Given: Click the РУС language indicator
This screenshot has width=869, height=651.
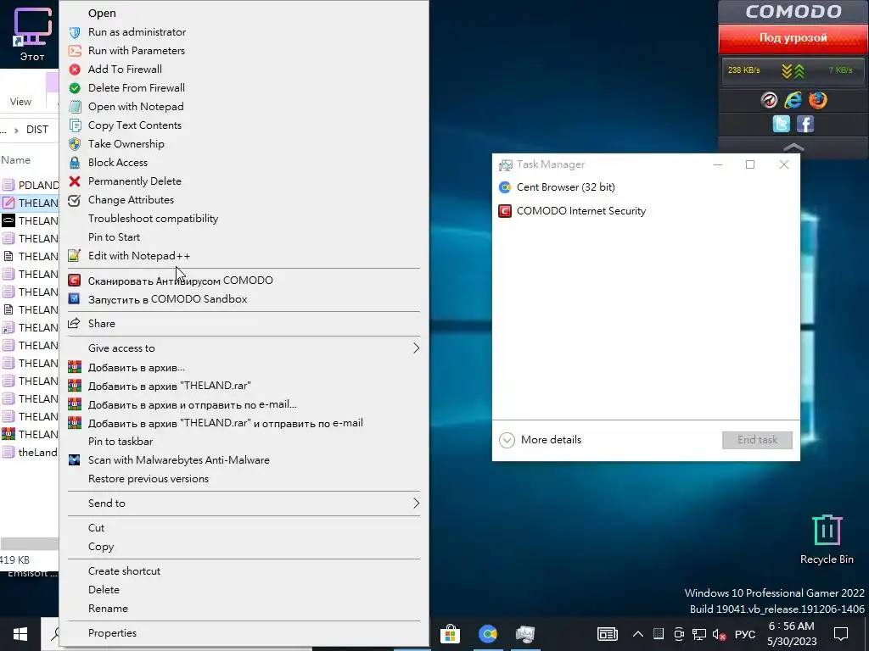Looking at the screenshot, I should click(745, 634).
